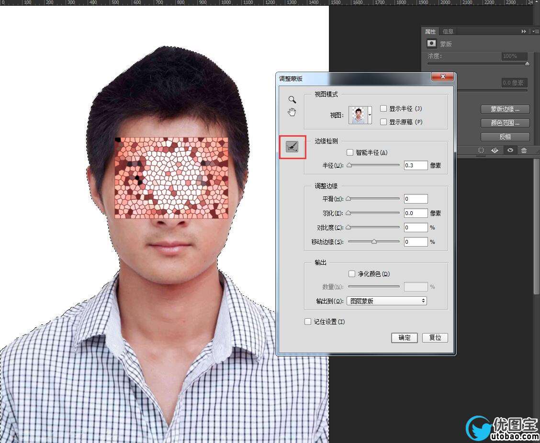
Task: Enable the 智能半径 (A) checkbox
Action: point(350,152)
